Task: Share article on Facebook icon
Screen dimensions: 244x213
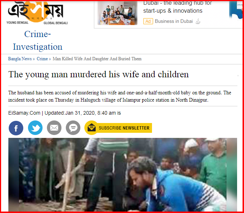Action: 16,128
